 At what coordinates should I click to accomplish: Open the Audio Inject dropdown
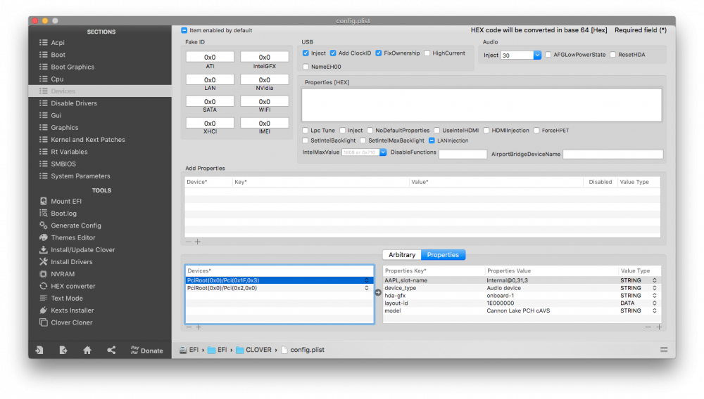click(537, 55)
